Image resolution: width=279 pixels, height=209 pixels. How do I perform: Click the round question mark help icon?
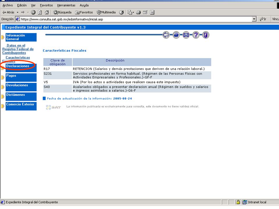coord(196,35)
